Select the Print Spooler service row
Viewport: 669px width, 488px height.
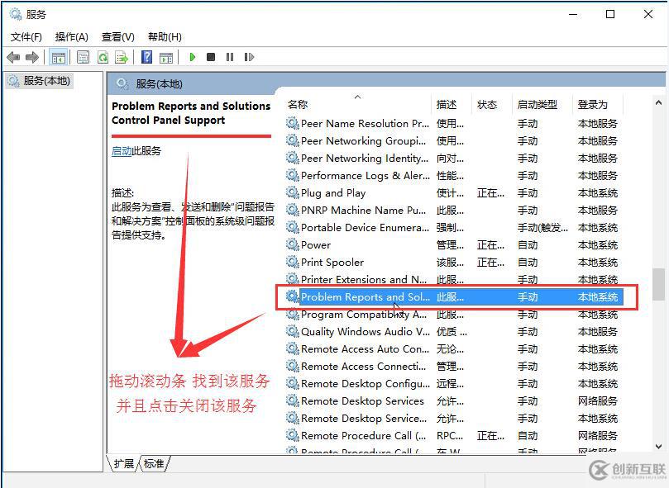[x=454, y=262]
